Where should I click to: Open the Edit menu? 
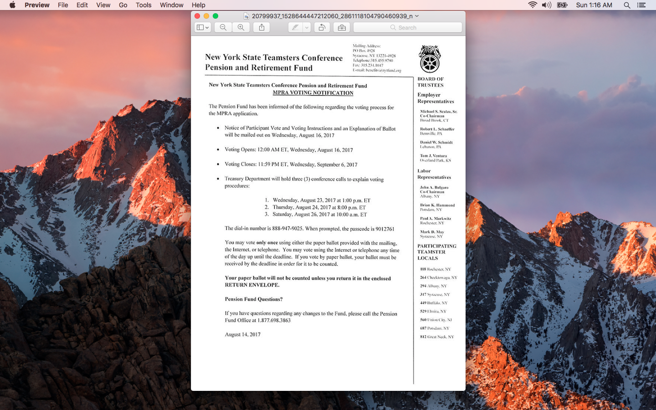(x=82, y=5)
